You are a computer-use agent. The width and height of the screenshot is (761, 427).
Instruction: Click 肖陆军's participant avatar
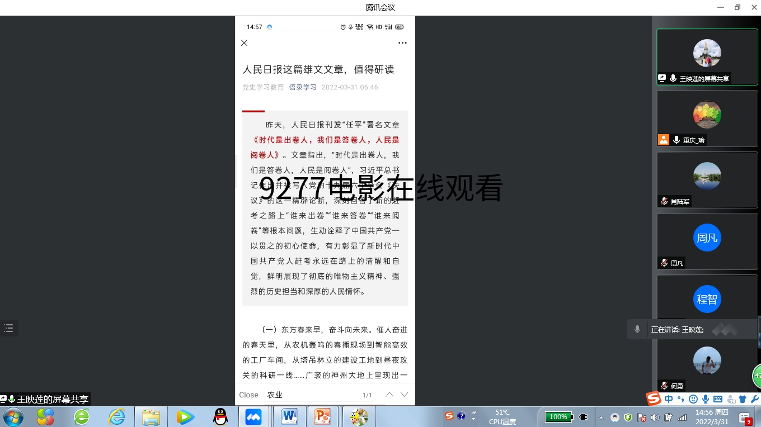click(707, 176)
